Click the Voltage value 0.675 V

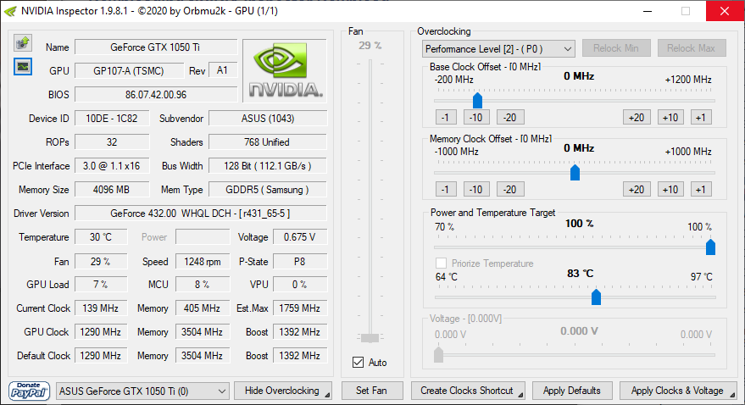300,237
